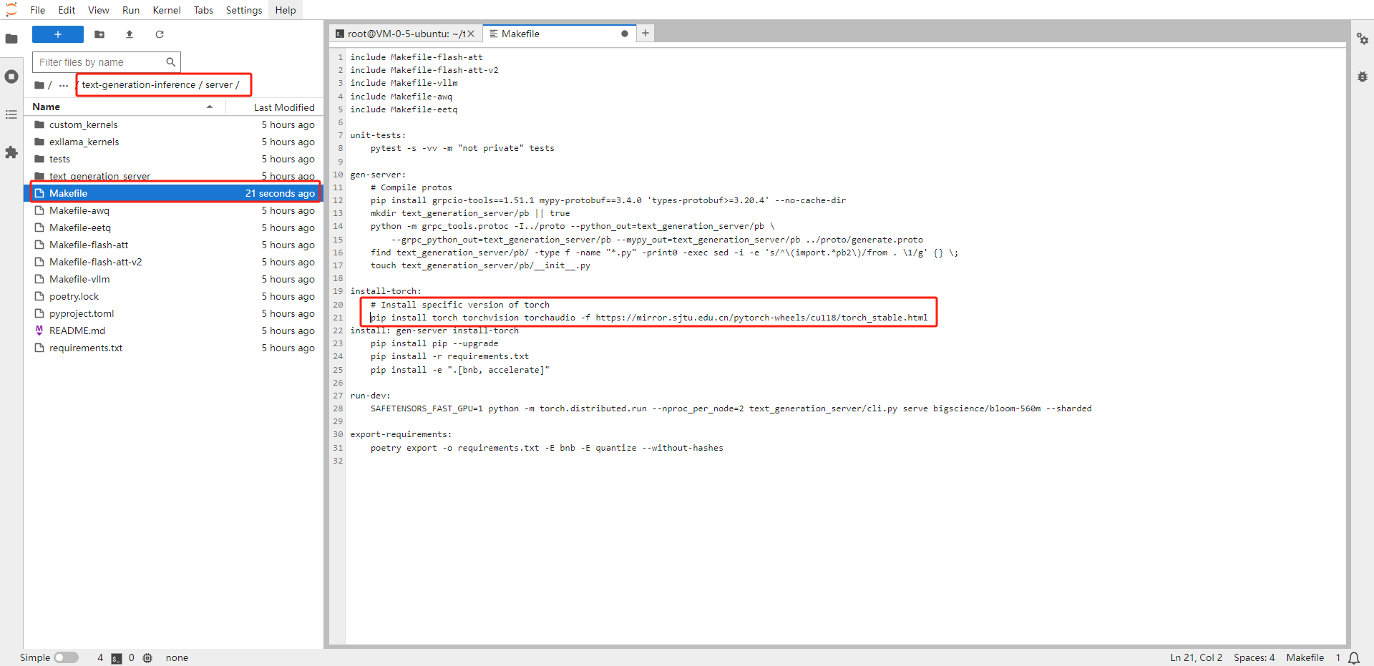Click the kernel status icon in status bar

[147, 658]
